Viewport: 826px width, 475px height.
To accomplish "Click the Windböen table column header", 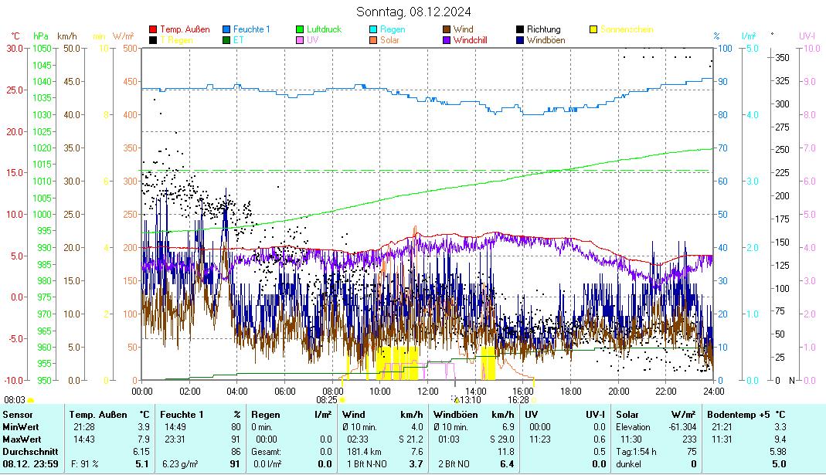I will click(x=454, y=415).
